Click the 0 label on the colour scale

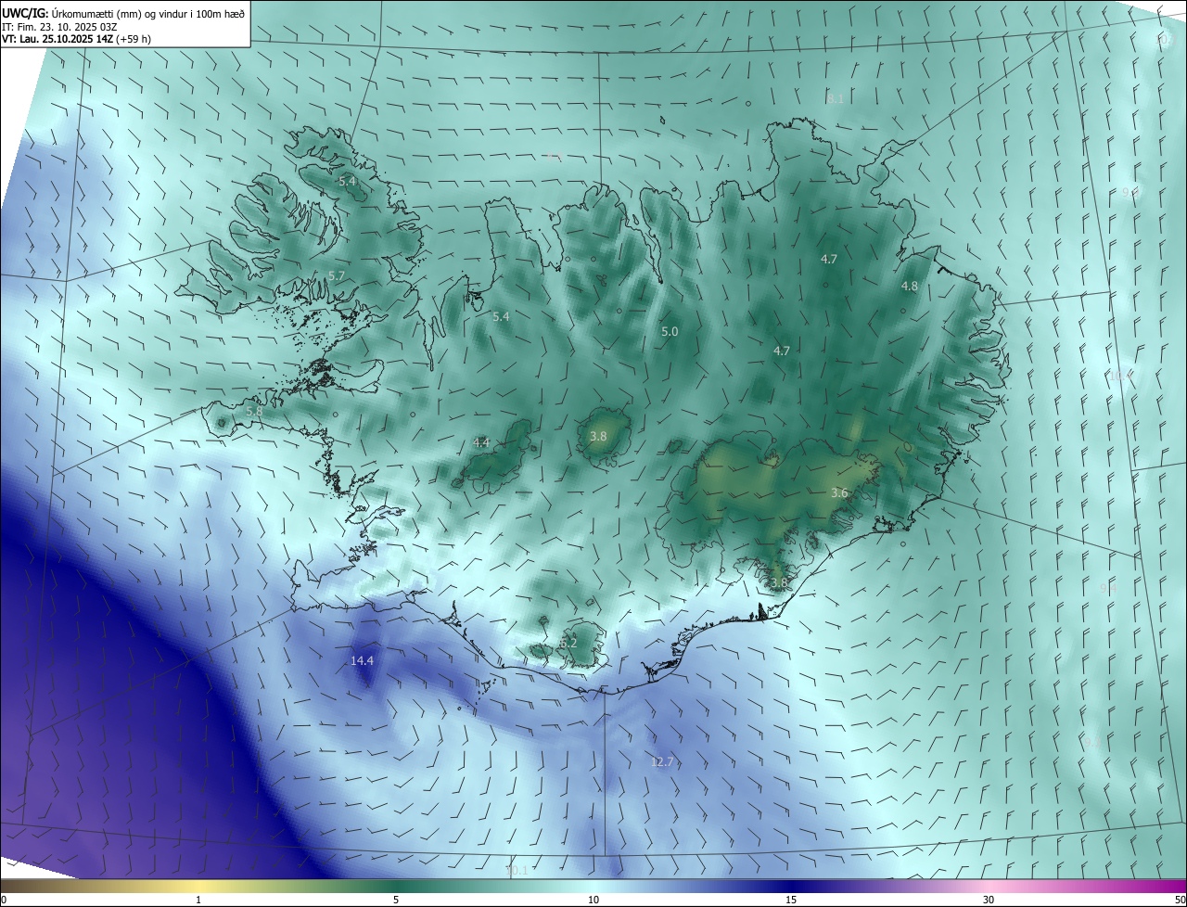4,900
